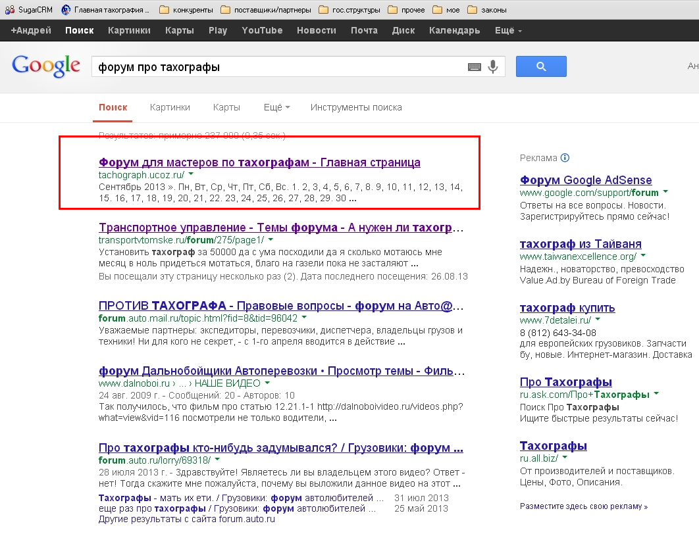Open the поставщики/партнеры bookmarks folder

click(266, 10)
